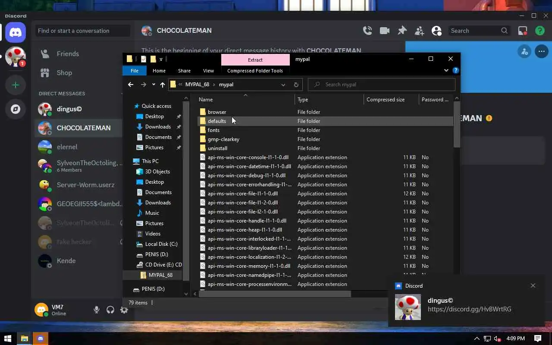
Task: Toggle user profile panel icon
Action: tap(436, 31)
